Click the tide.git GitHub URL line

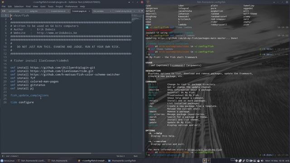tap(52, 71)
